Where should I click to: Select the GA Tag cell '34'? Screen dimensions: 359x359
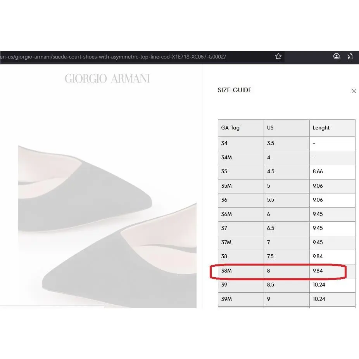[241, 144]
